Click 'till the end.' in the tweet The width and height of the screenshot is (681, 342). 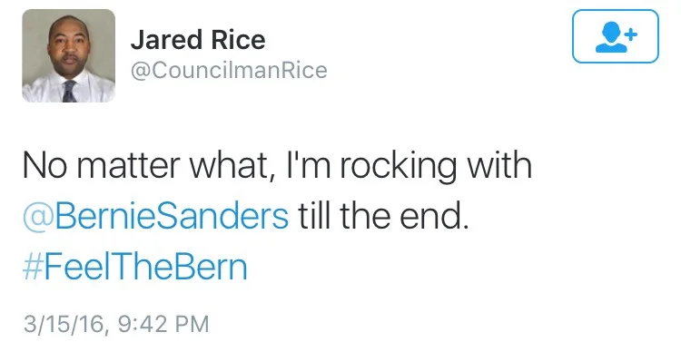pyautogui.click(x=382, y=216)
